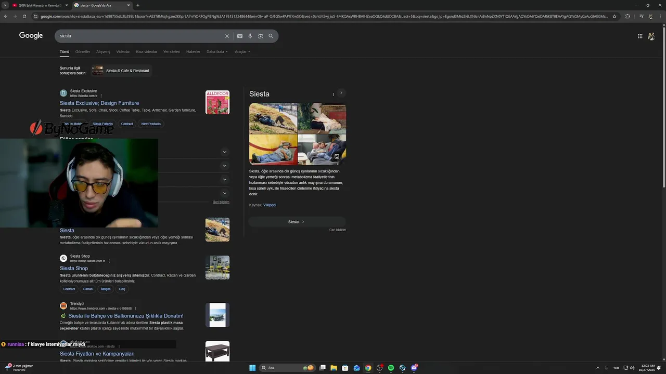Open options for Trendyol result

pos(135,309)
